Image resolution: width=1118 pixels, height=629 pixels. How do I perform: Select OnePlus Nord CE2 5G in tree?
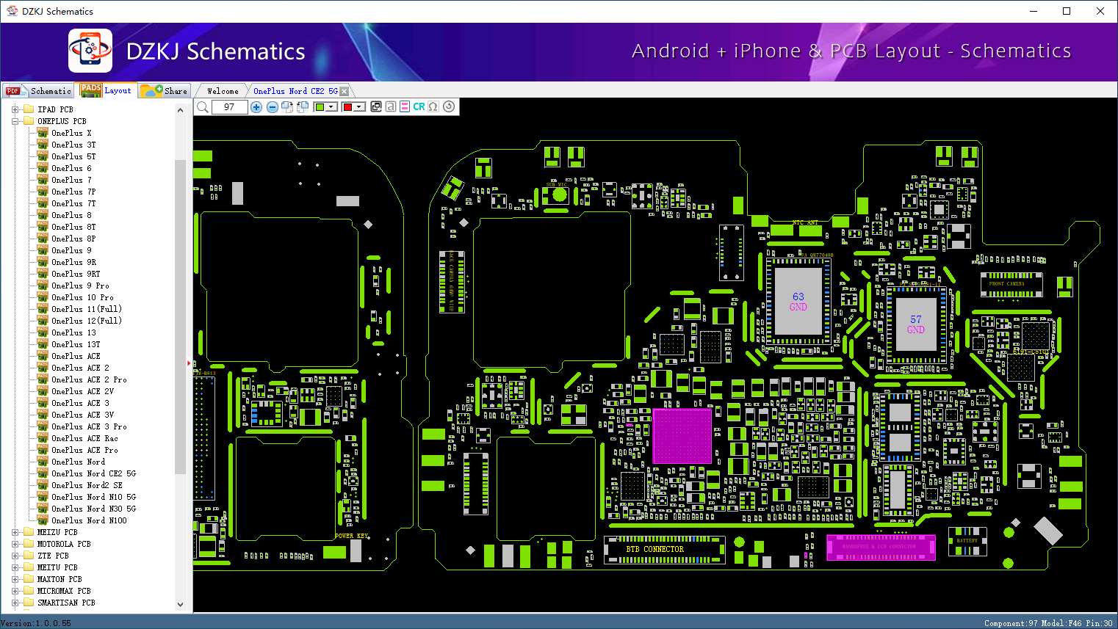(93, 473)
